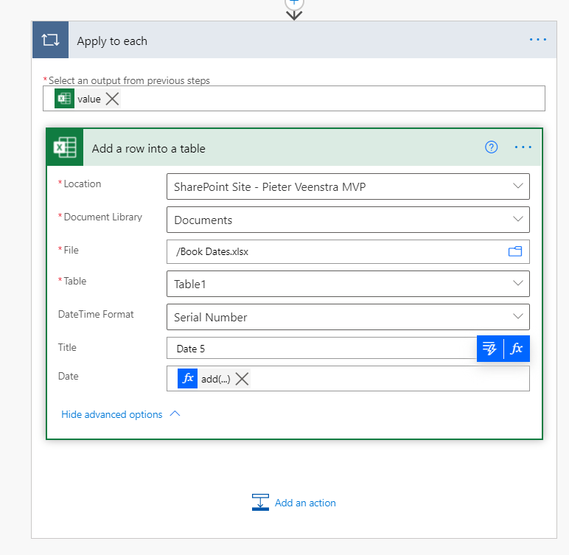Image resolution: width=569 pixels, height=555 pixels.
Task: Click the Location field label
Action: pyautogui.click(x=83, y=184)
